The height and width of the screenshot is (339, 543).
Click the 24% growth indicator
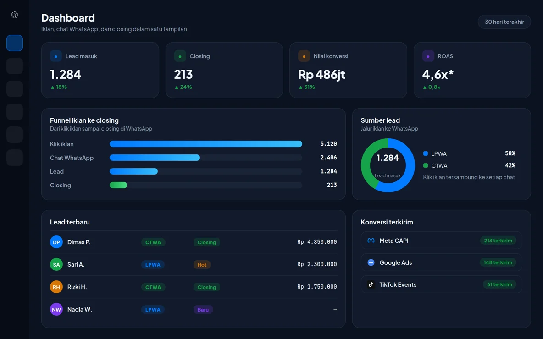point(183,87)
